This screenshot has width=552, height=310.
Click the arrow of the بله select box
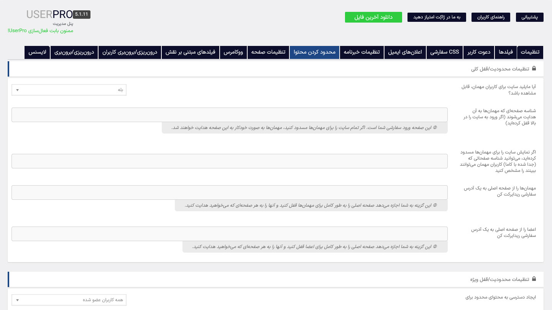(17, 90)
